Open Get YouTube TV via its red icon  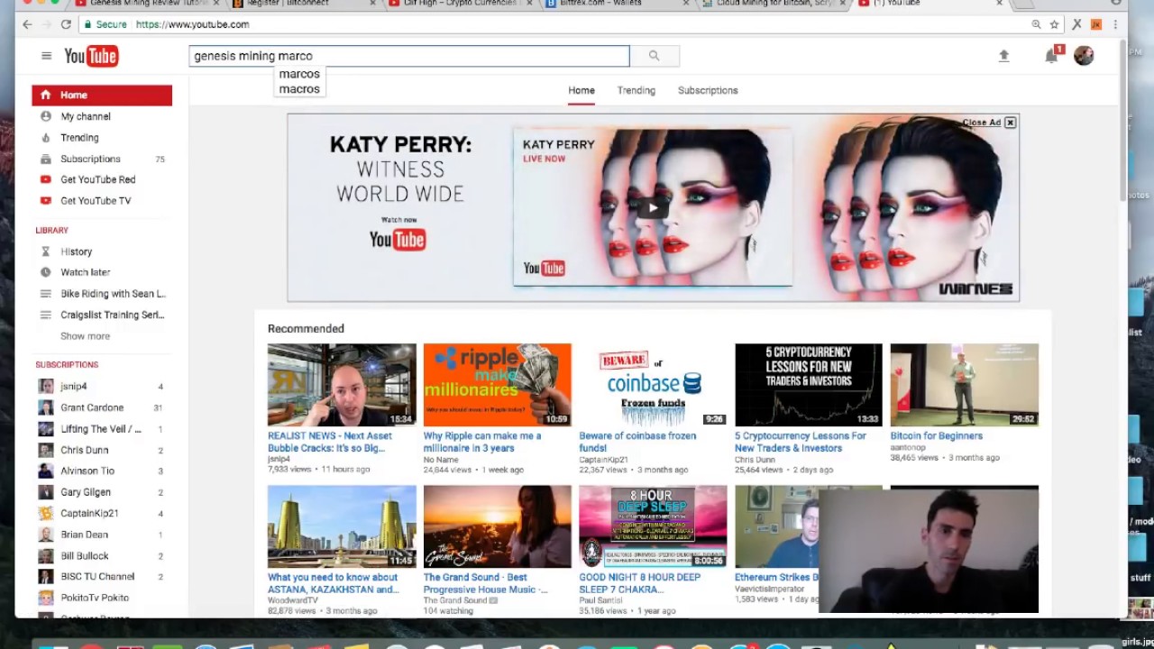pos(46,201)
